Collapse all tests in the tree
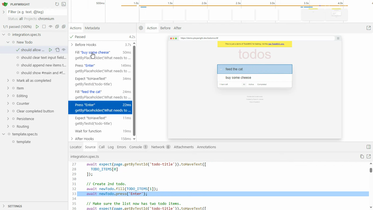373x210 pixels. pos(57,27)
